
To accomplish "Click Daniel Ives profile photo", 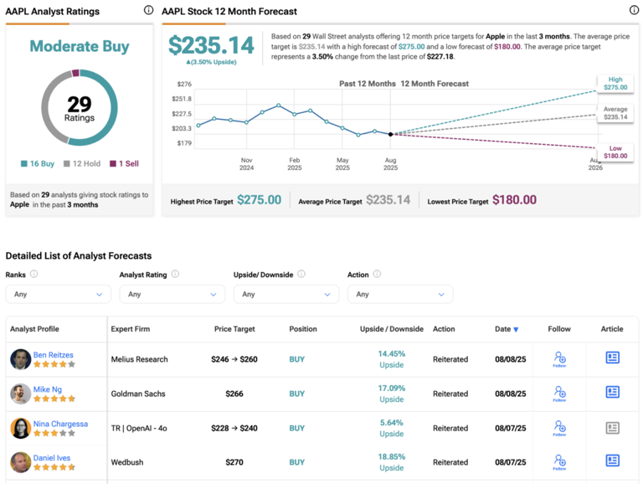I will [20, 462].
